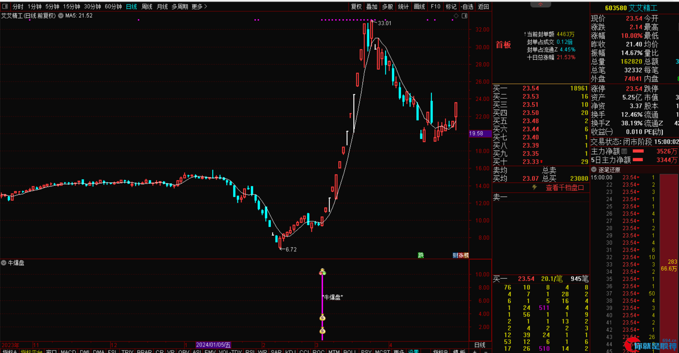The height and width of the screenshot is (353, 679).
Task: Click the top money bag marker on 牛爆盘 indicator
Action: (322, 272)
